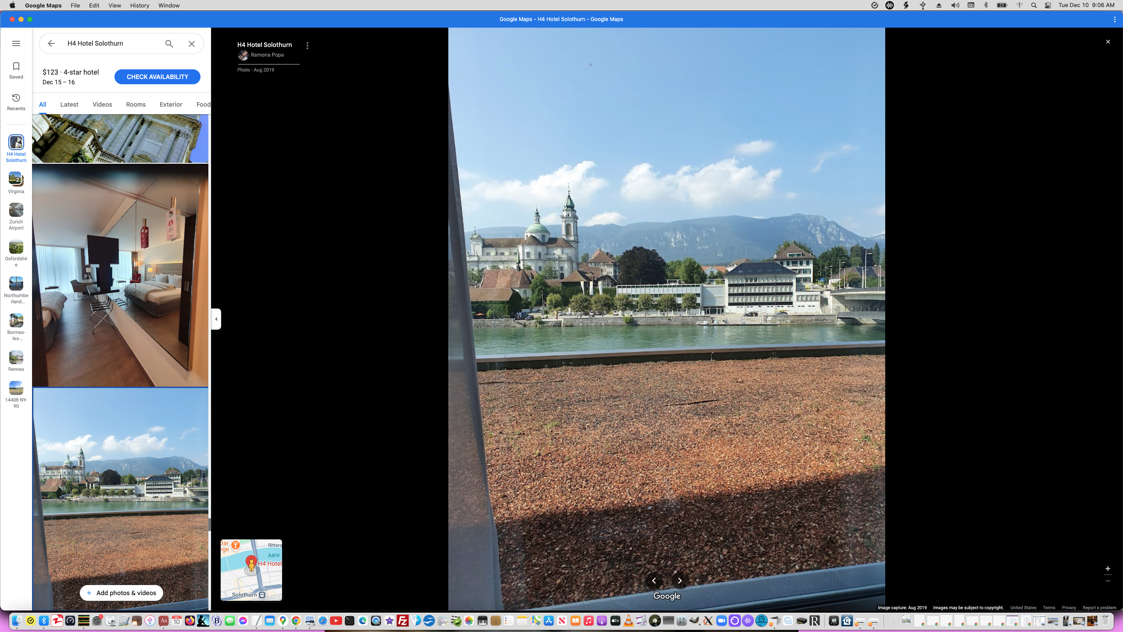Open the Report a problem link

click(x=1099, y=608)
